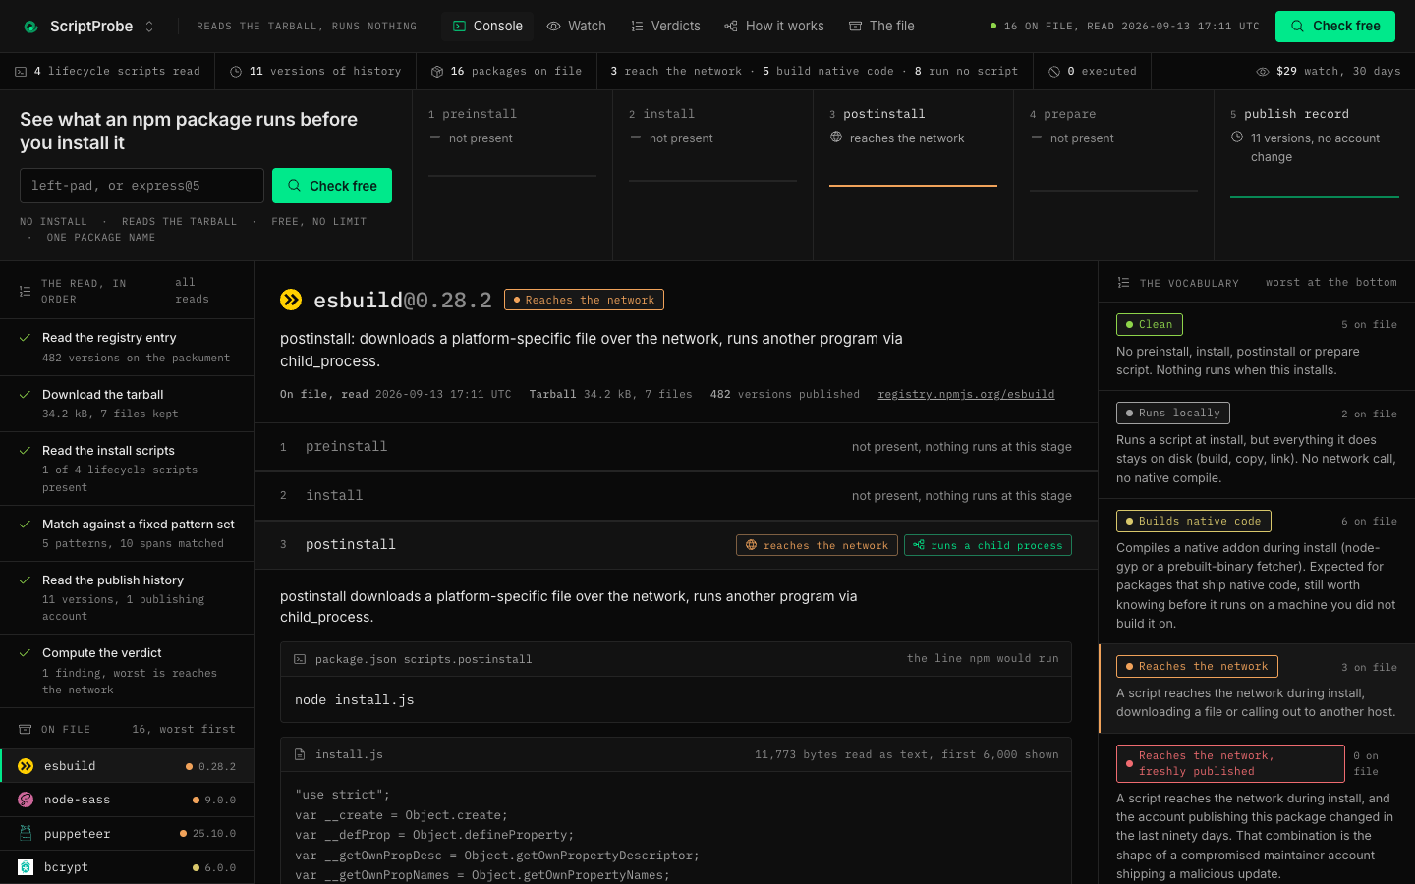Click the all reads link
1415x884 pixels.
[192, 291]
